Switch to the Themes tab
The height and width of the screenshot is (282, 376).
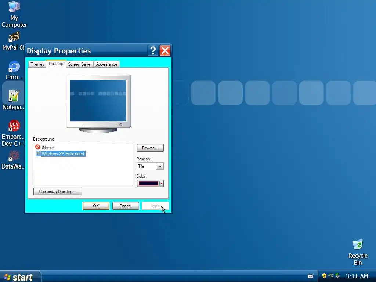tap(37, 64)
